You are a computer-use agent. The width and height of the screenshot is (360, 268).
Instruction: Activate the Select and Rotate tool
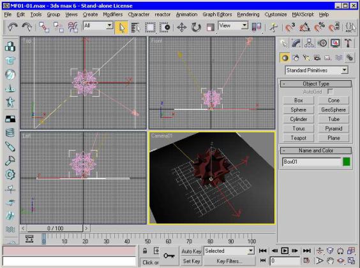(x=196, y=28)
